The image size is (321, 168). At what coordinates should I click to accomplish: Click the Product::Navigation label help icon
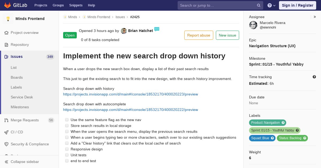pyautogui.click(x=283, y=123)
